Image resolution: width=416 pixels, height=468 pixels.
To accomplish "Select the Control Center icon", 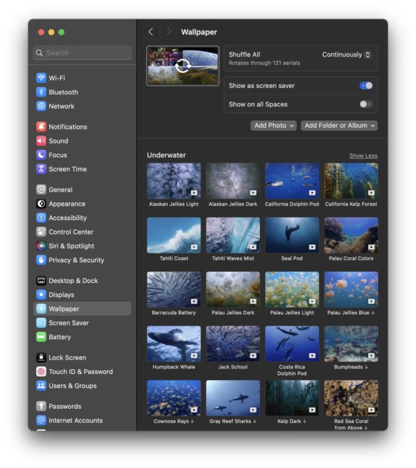I will 41,232.
